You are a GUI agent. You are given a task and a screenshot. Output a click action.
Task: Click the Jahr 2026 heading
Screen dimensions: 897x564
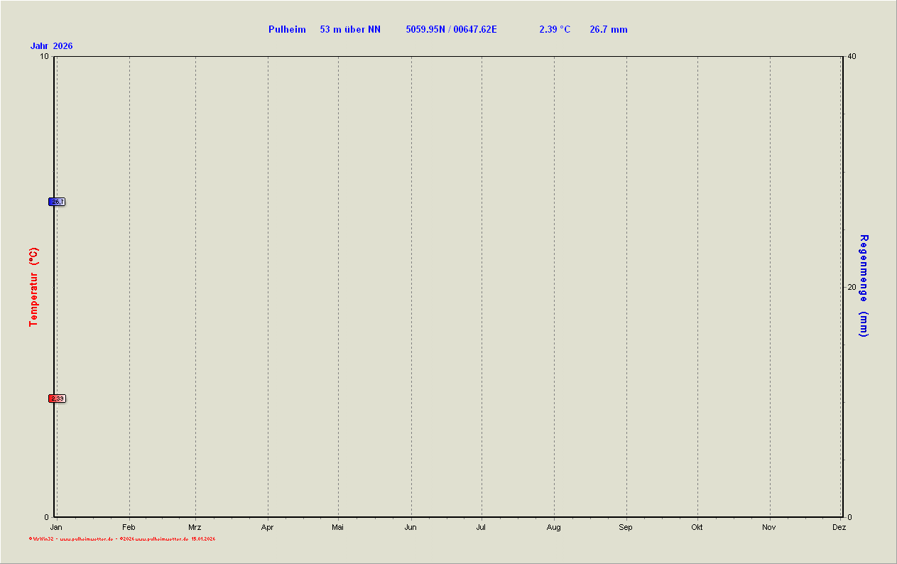(x=51, y=46)
